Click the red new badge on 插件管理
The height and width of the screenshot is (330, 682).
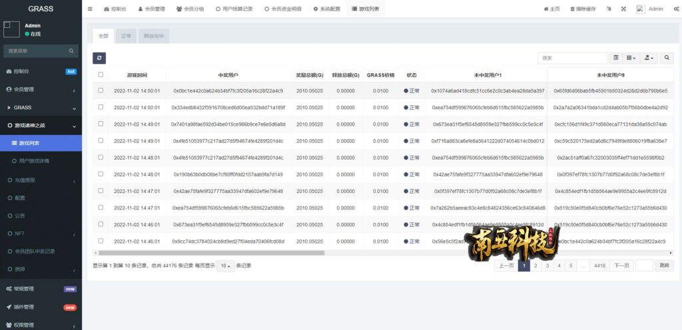70,307
